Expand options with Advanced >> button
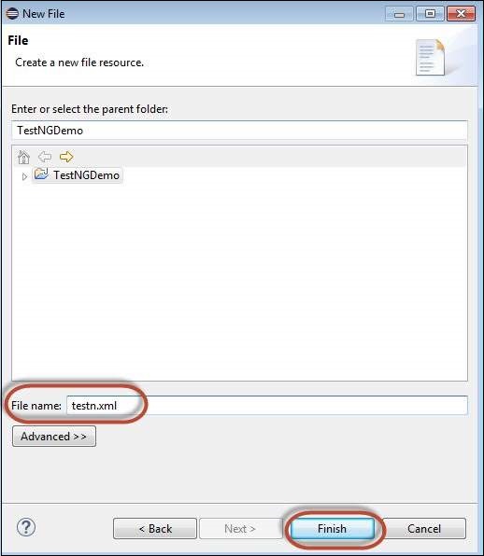 click(x=54, y=437)
